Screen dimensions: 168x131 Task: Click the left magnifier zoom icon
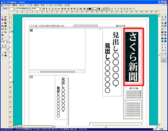point(2,46)
